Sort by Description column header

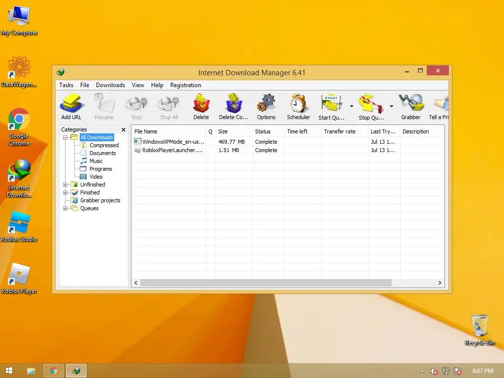(422, 131)
